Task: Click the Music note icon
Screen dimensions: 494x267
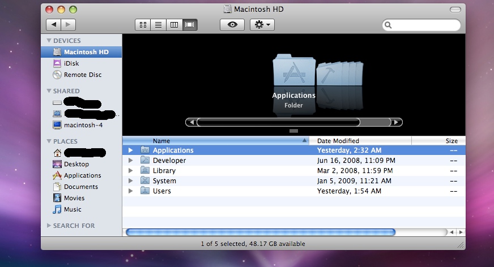Action: coord(57,209)
